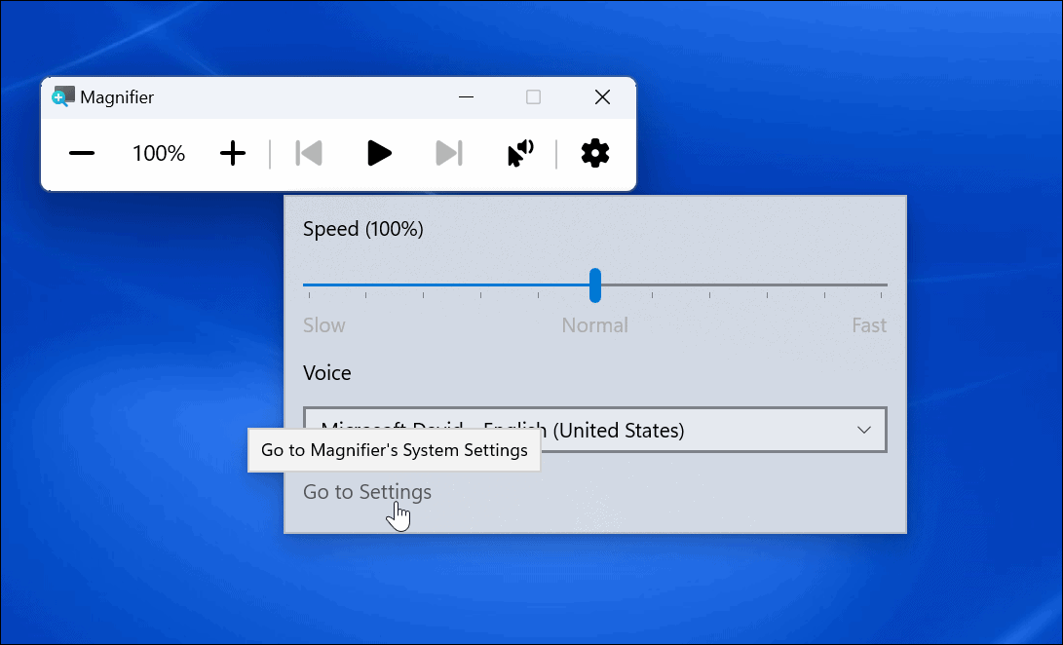Viewport: 1063px width, 645px height.
Task: Click the chevron on the voice combo box
Action: [863, 430]
